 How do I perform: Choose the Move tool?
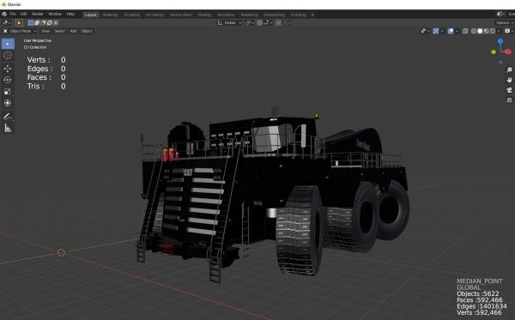click(8, 69)
